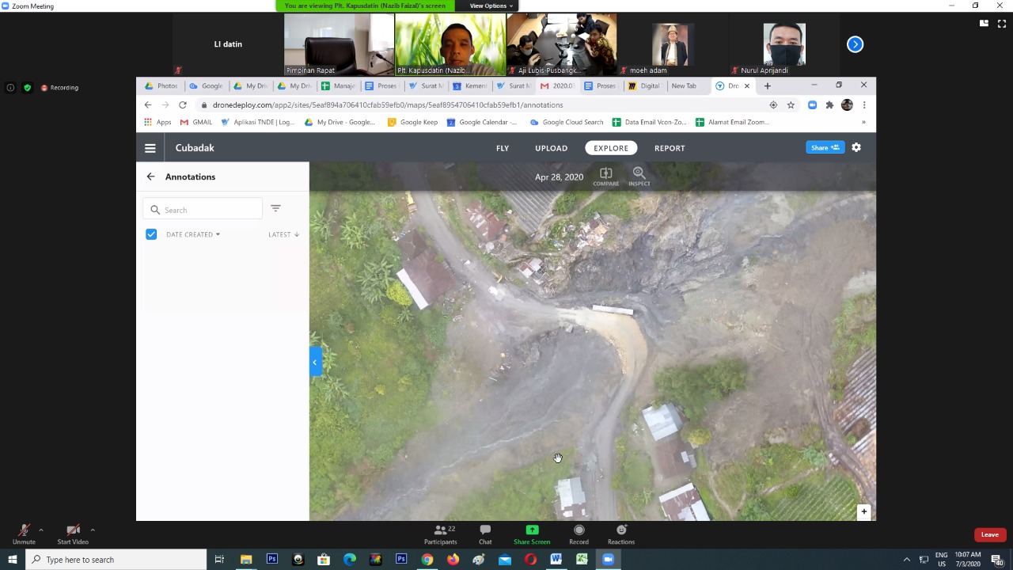Select the EXPLORE tab
Image resolution: width=1013 pixels, height=570 pixels.
point(611,148)
